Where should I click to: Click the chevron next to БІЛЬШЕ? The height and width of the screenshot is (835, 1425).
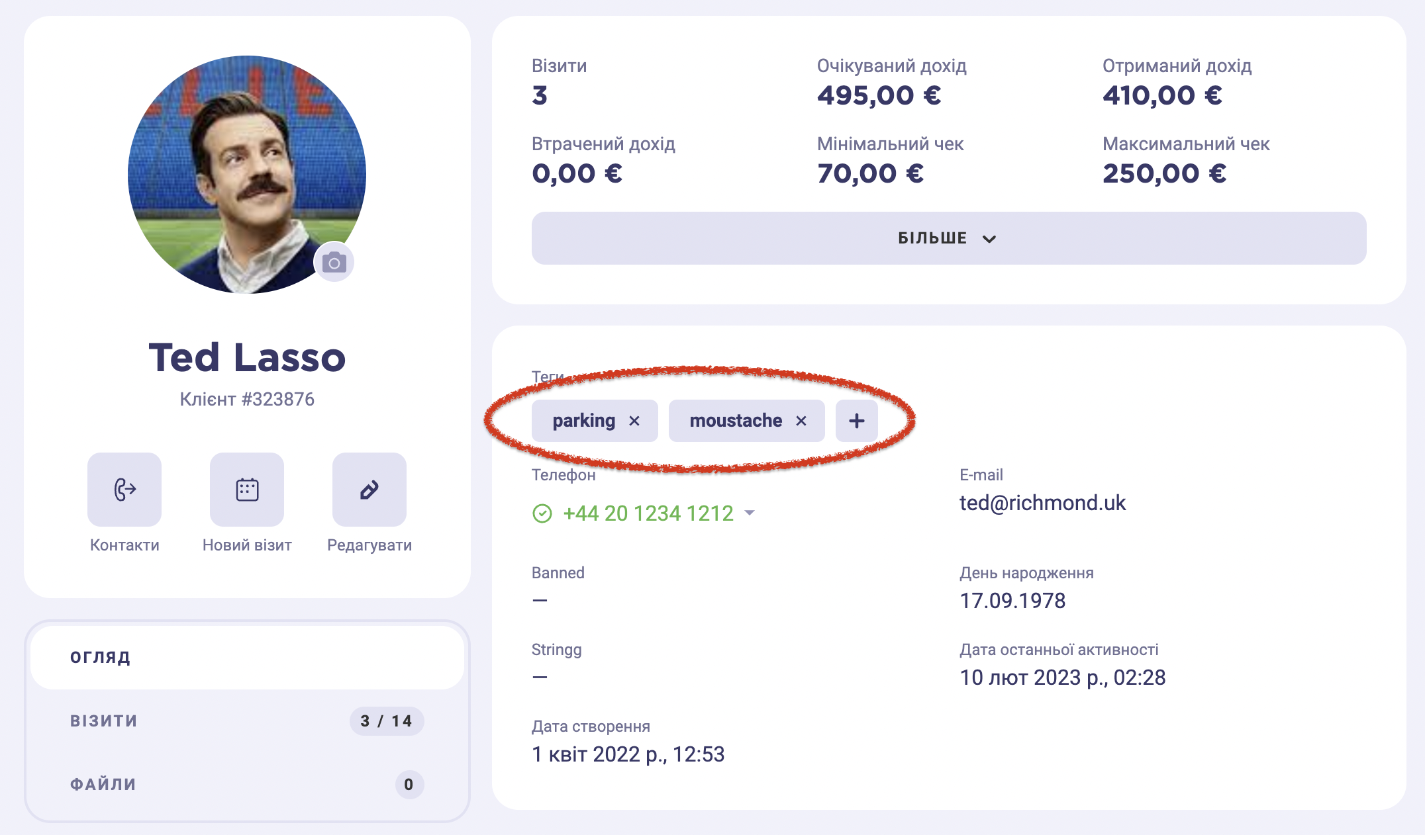coord(989,239)
